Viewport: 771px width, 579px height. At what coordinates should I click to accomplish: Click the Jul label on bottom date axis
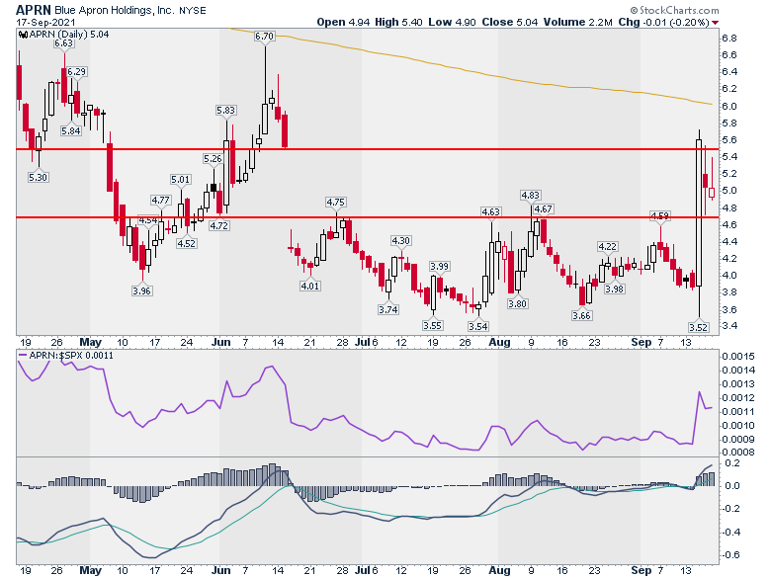pos(363,571)
